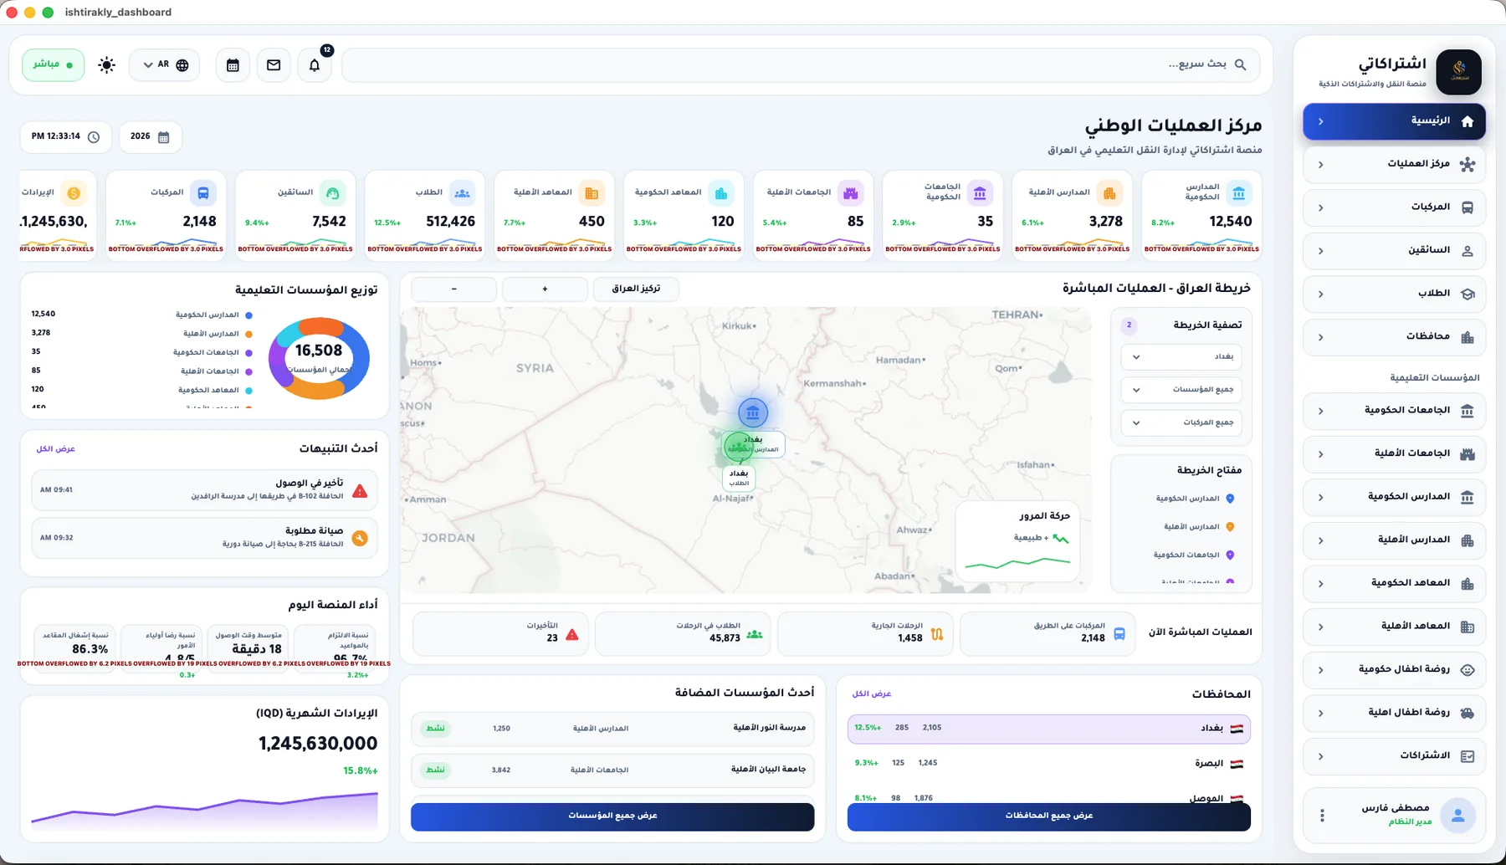Click the search magnifier icon
1506x865 pixels.
(1241, 65)
